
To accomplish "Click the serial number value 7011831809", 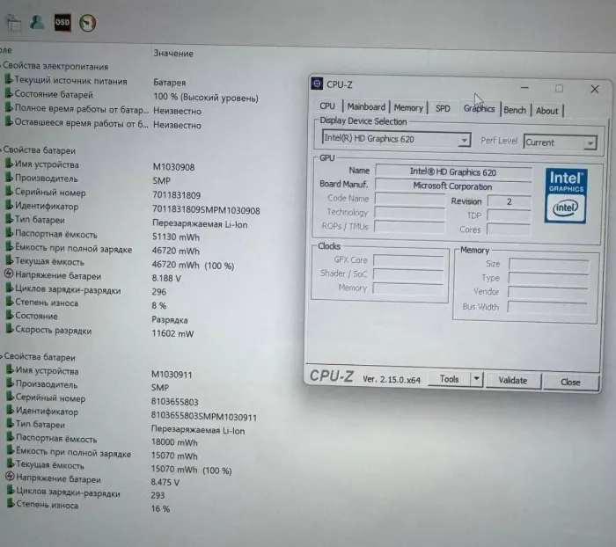I will pos(176,195).
